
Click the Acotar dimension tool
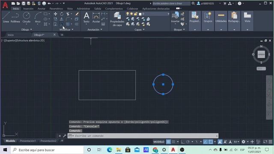[x=96, y=18]
